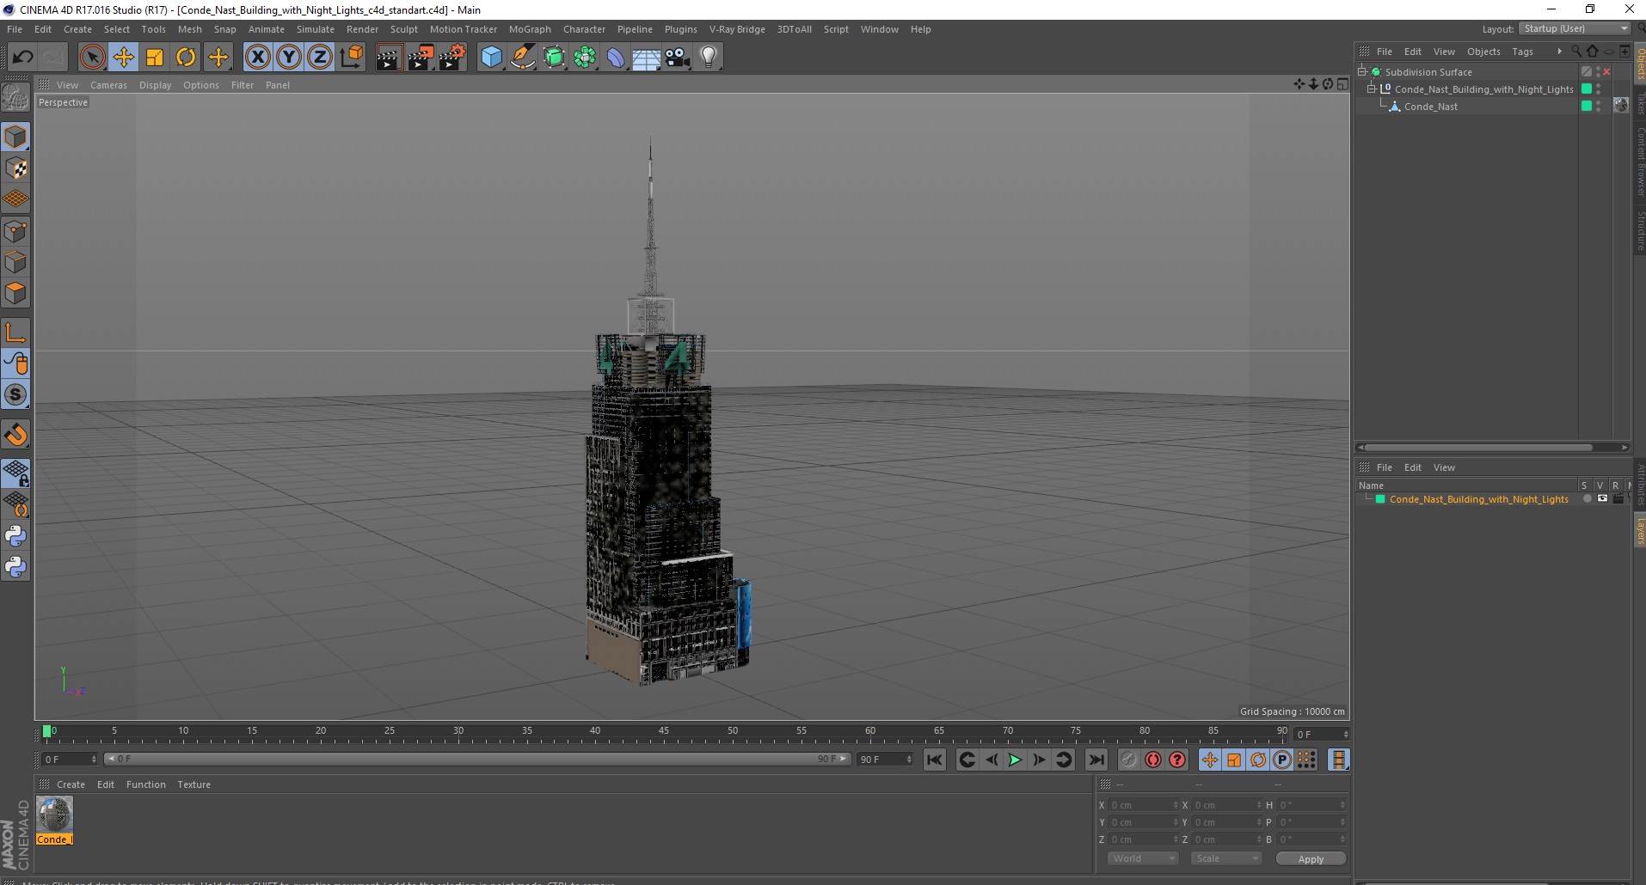Render current view clapperboard icon
The height and width of the screenshot is (885, 1646).
click(389, 58)
